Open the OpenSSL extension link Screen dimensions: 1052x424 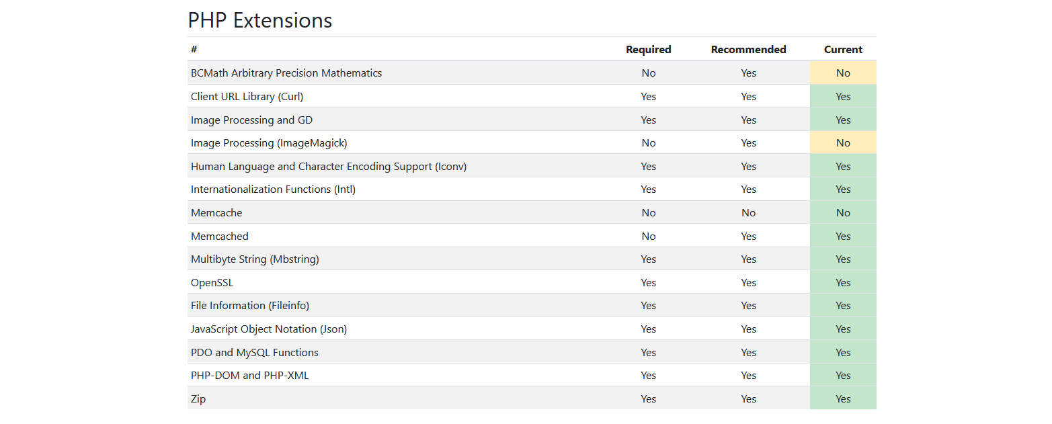coord(212,282)
